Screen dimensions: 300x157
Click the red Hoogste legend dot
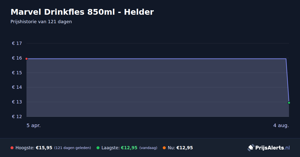tap(12, 148)
